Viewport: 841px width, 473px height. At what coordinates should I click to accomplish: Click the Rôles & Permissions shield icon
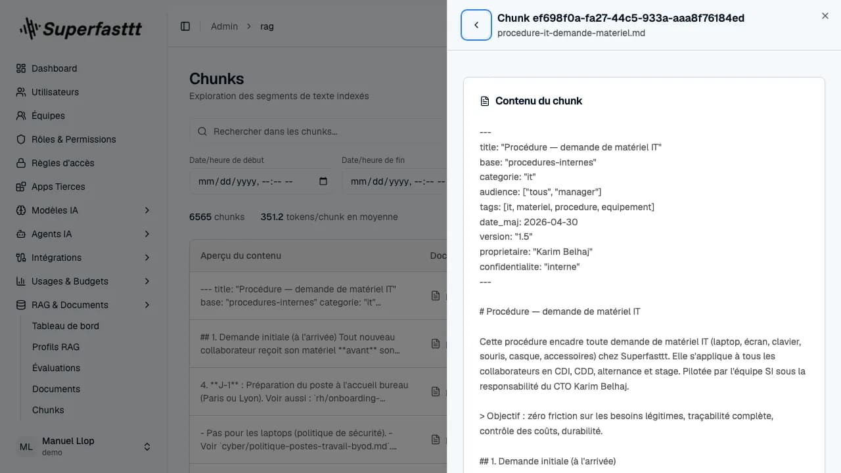point(21,139)
